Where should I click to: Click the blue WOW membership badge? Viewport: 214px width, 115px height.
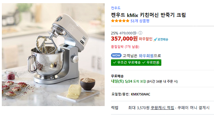pos(116,55)
